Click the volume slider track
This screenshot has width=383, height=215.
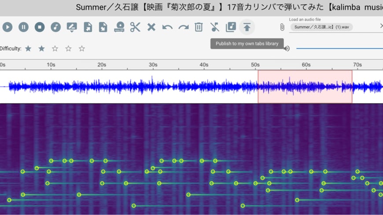(x=339, y=48)
